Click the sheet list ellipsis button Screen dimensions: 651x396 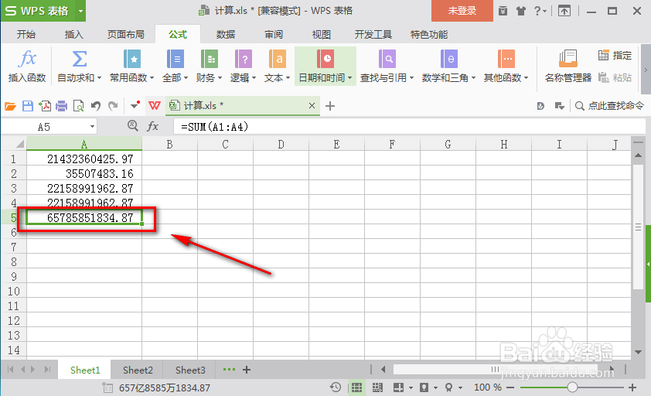coord(229,370)
